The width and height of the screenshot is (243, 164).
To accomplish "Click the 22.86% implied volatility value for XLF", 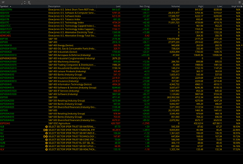I will 236,130.
